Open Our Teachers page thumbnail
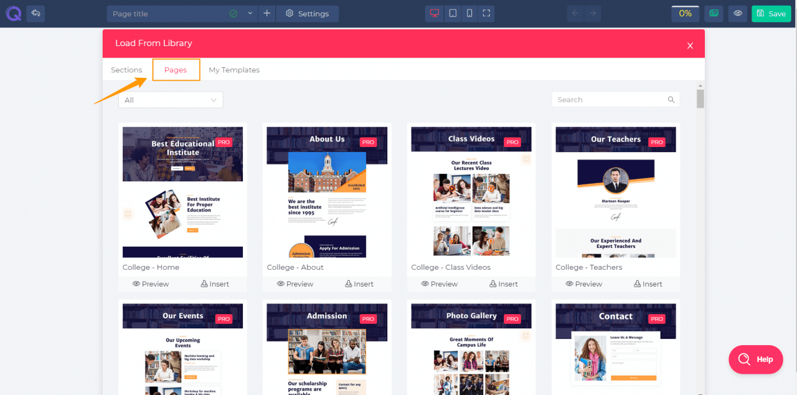Image resolution: width=797 pixels, height=395 pixels. pyautogui.click(x=616, y=193)
